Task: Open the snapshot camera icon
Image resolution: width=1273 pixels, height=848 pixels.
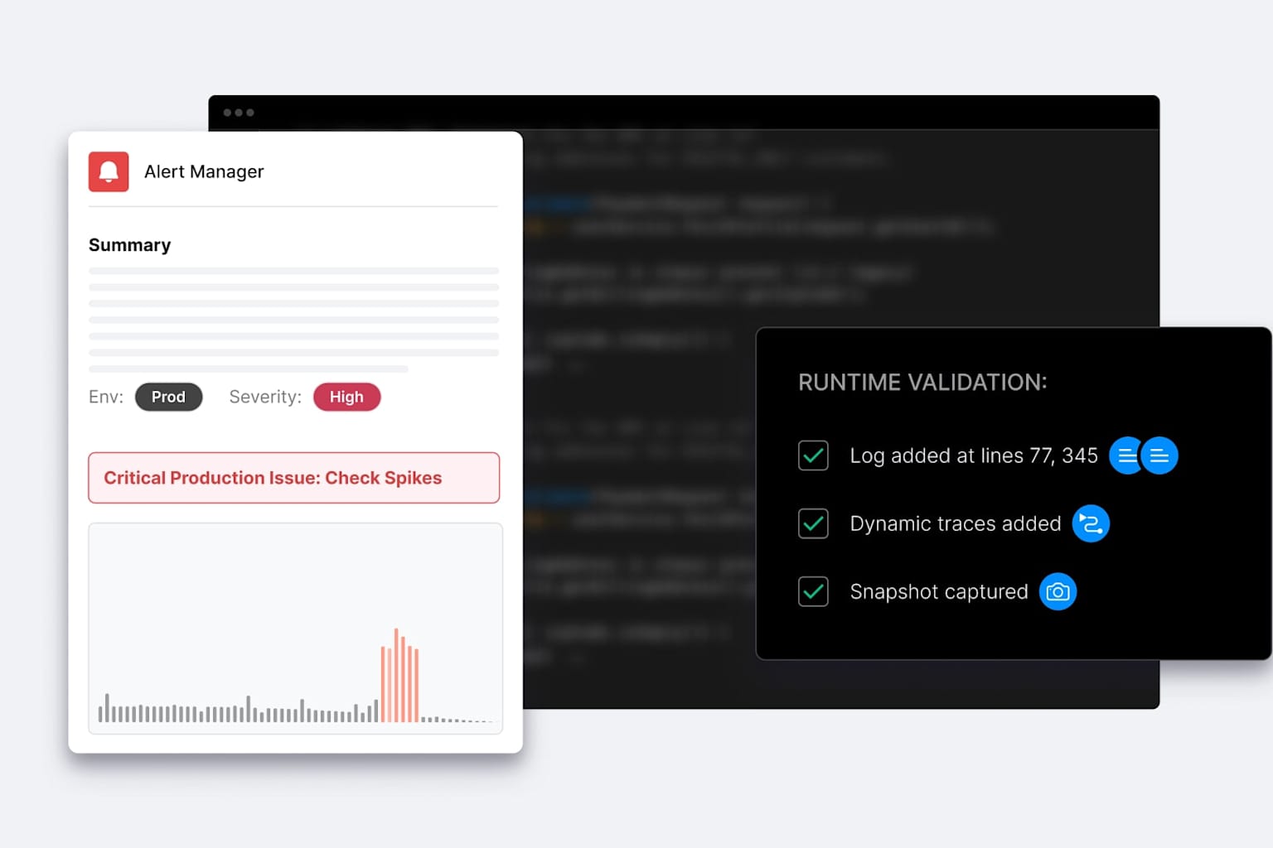Action: point(1058,591)
